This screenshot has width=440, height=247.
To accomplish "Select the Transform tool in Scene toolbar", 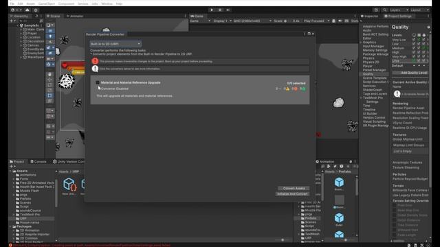I will (x=50, y=101).
